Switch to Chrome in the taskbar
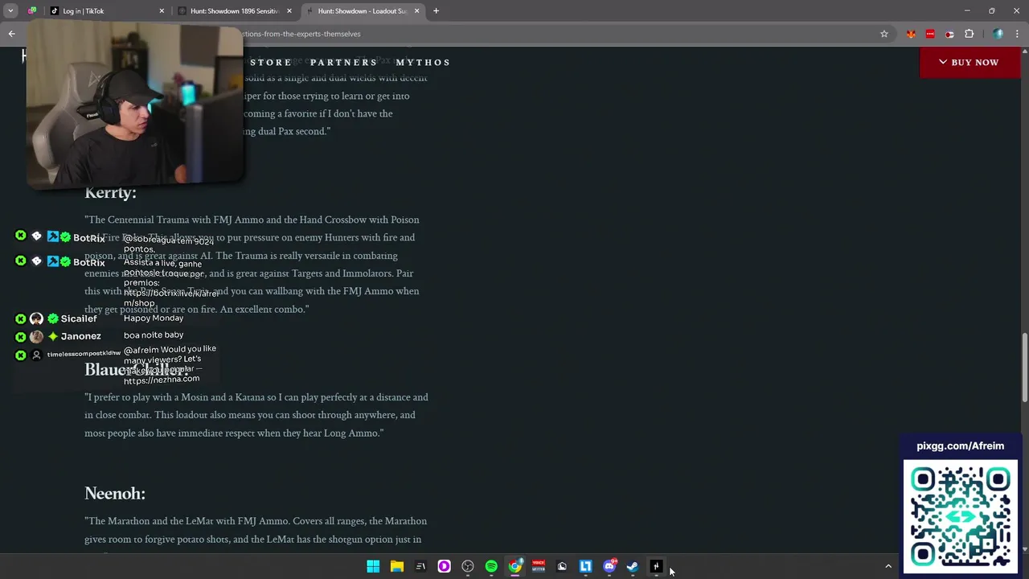The height and width of the screenshot is (579, 1029). pyautogui.click(x=515, y=567)
